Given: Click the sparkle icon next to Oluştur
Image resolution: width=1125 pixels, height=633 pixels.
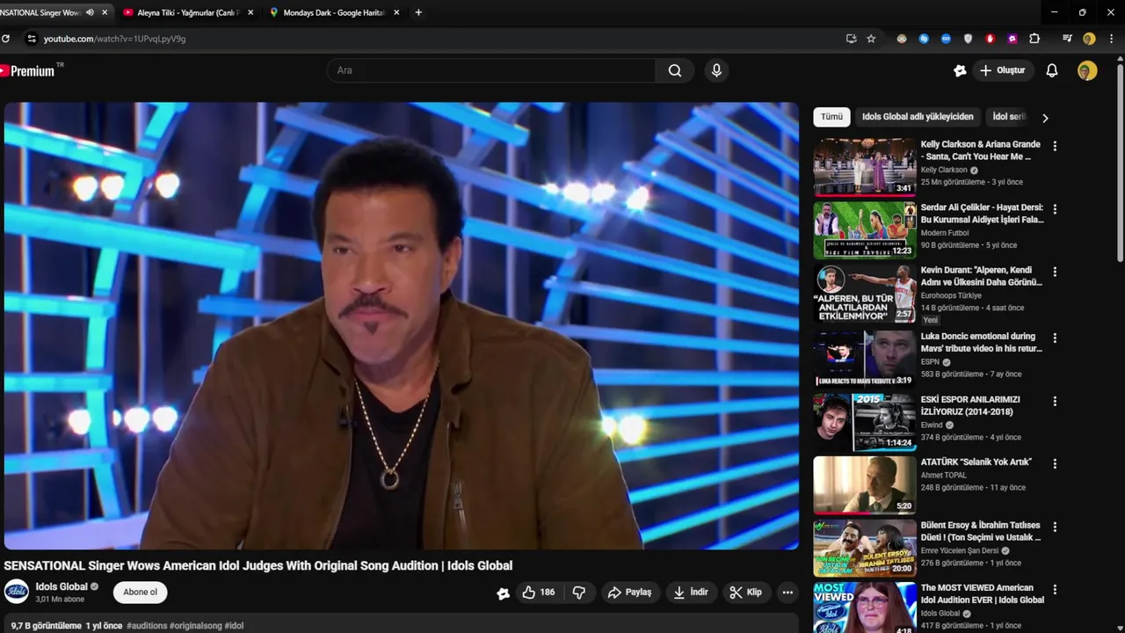Looking at the screenshot, I should 960,70.
